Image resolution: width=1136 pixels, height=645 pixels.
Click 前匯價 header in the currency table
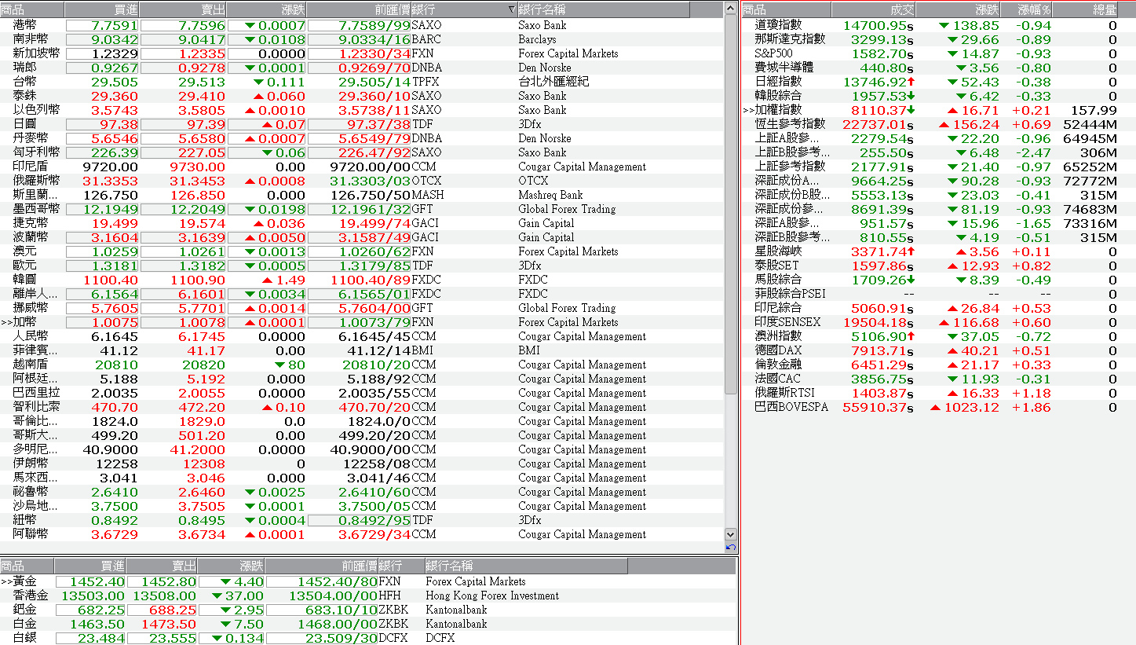[359, 10]
